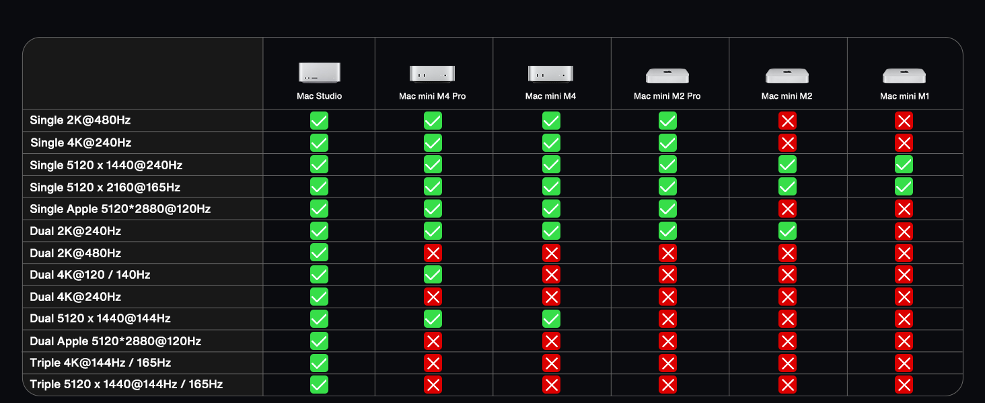Click red cross for Mac mini M4 Triple 4K@144Hz / 165Hz
This screenshot has height=403, width=985.
click(551, 363)
